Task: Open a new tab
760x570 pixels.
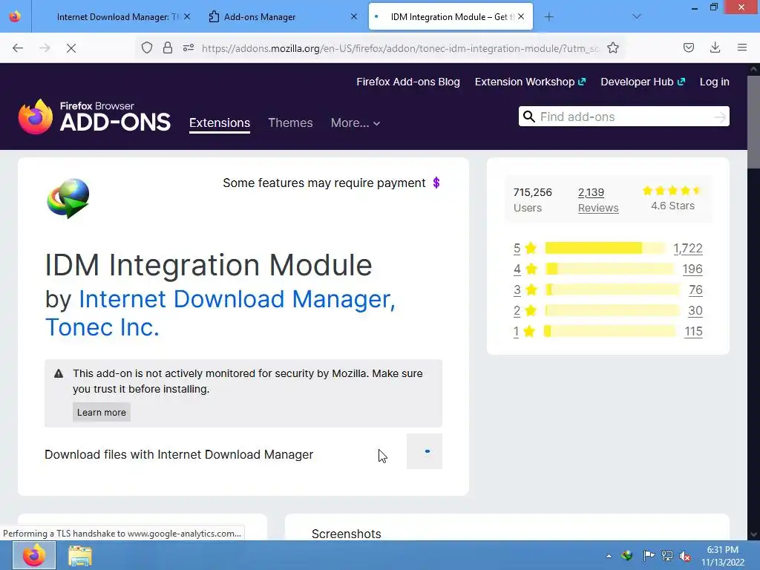Action: (548, 17)
